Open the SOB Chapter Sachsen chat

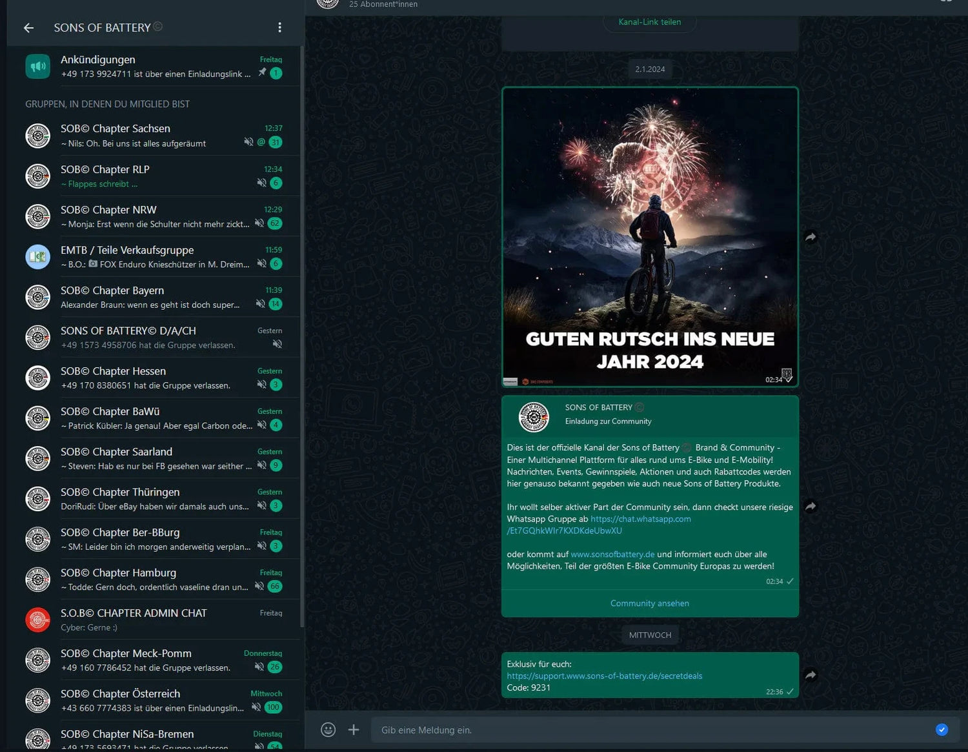155,136
